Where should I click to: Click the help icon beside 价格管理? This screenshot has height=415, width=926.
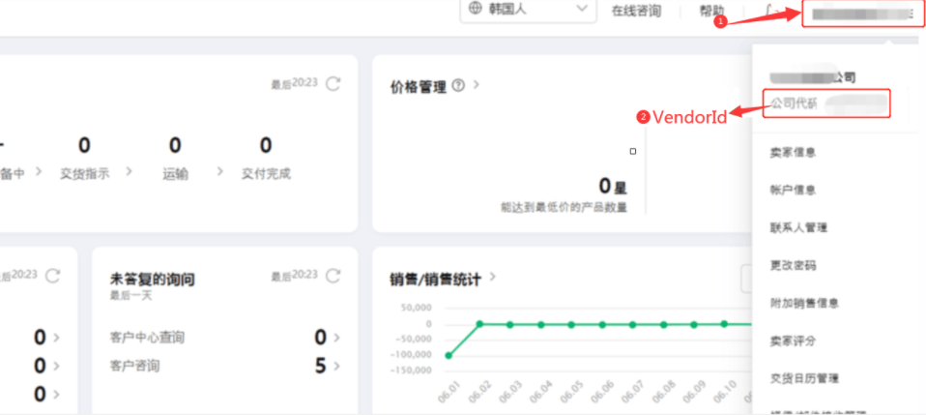pyautogui.click(x=458, y=86)
